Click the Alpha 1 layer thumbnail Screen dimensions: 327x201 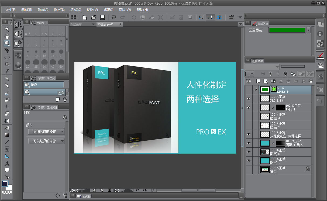[x=264, y=89]
